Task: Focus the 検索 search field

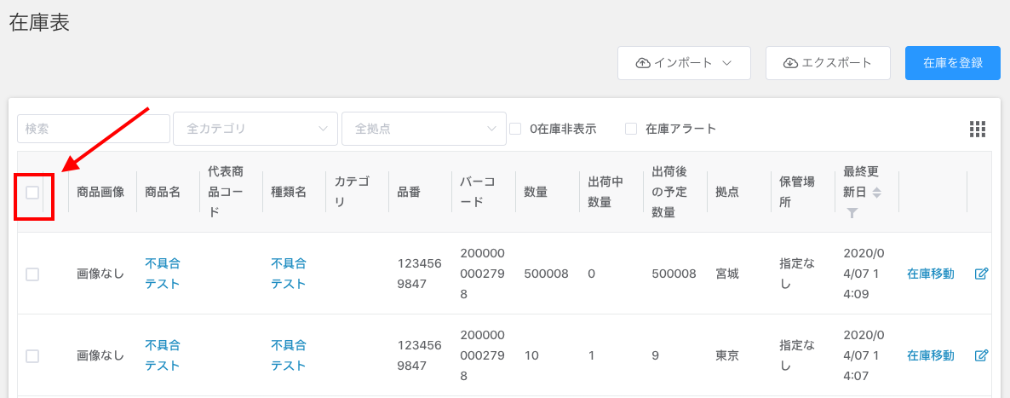Action: click(x=94, y=129)
